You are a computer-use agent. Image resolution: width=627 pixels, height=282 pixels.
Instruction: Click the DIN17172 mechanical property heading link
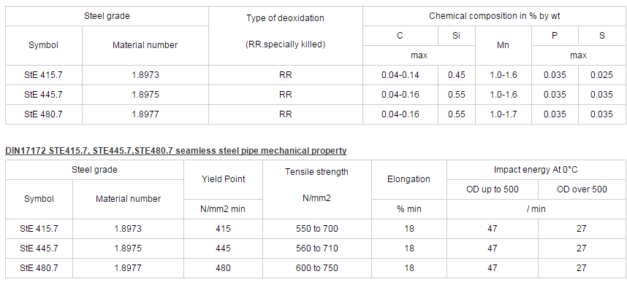pos(176,151)
